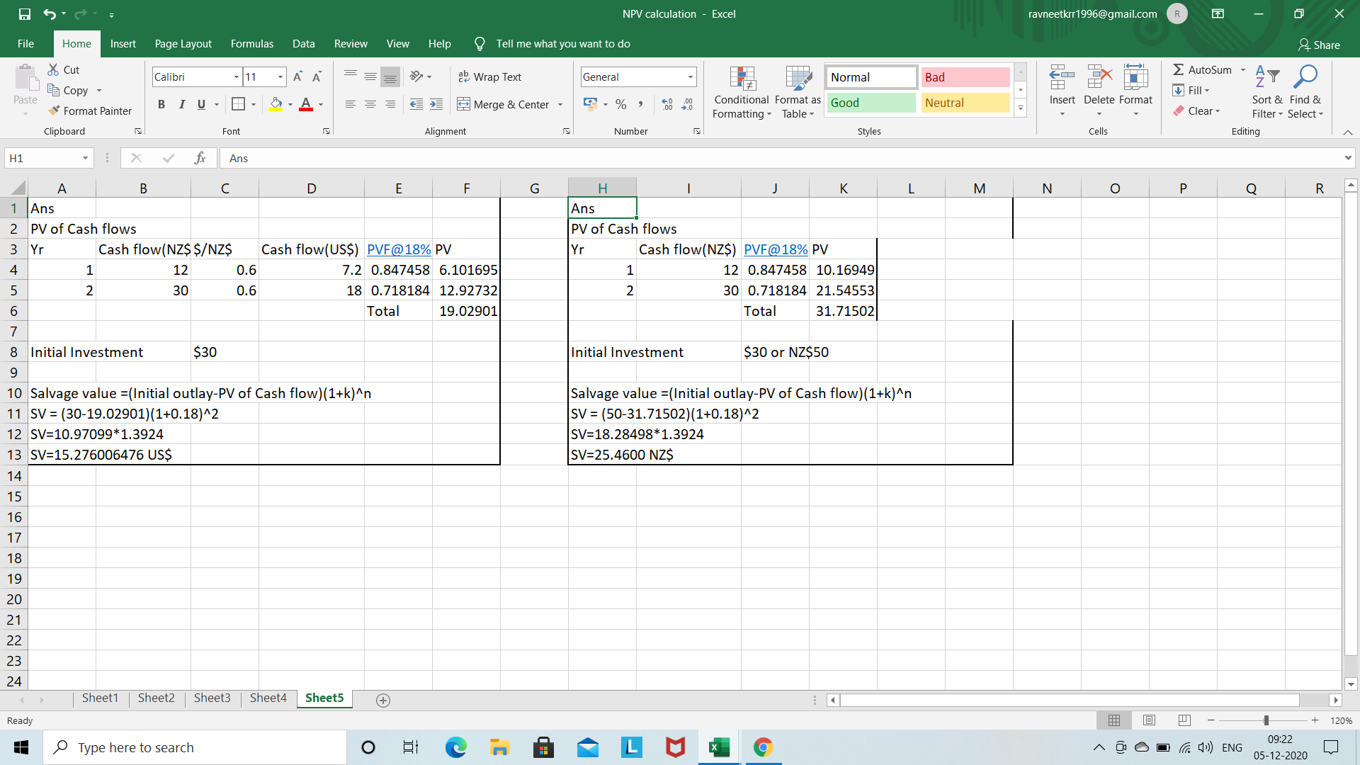Expand the Name Box dropdown
Image resolution: width=1360 pixels, height=765 pixels.
coord(85,158)
